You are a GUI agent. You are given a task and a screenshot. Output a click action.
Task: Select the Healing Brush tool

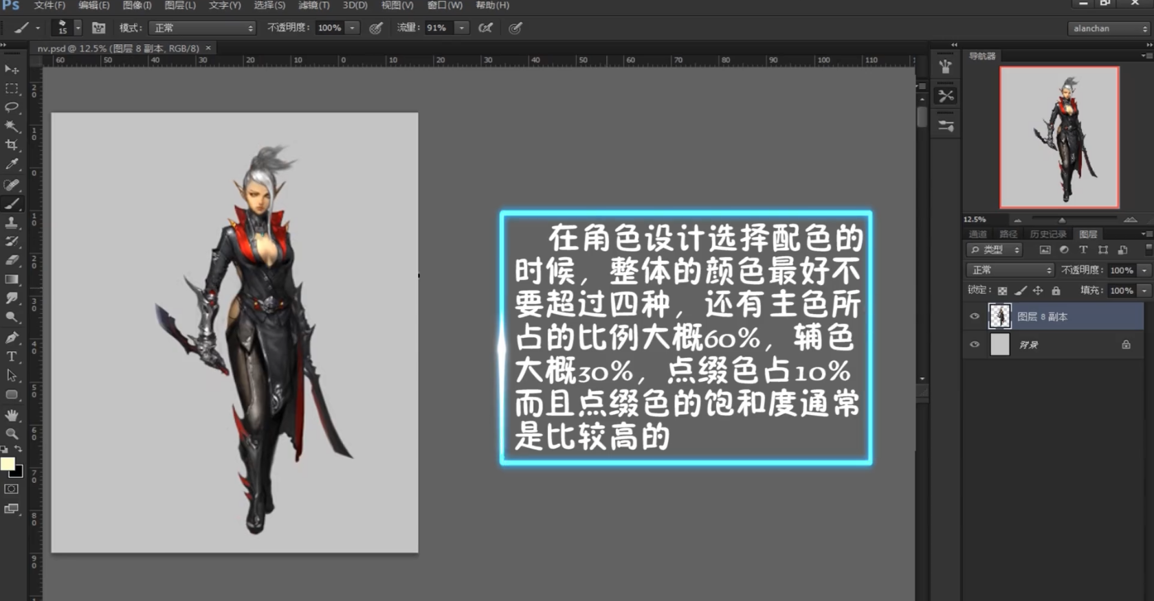[x=12, y=185]
